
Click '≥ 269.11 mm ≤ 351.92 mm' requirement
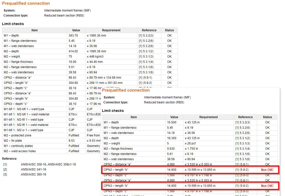coord(105,83)
